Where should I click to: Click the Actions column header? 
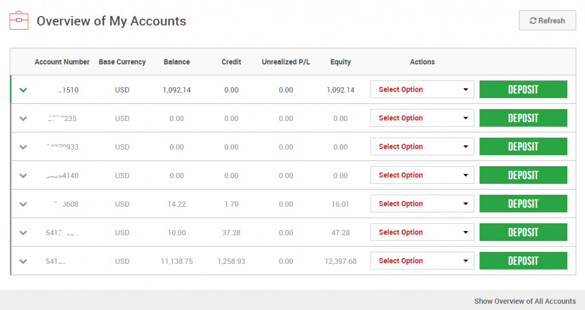[x=422, y=62]
